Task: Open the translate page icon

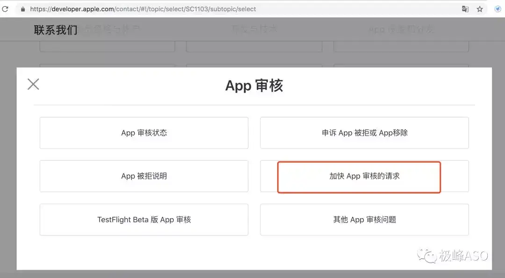Action: tap(465, 9)
